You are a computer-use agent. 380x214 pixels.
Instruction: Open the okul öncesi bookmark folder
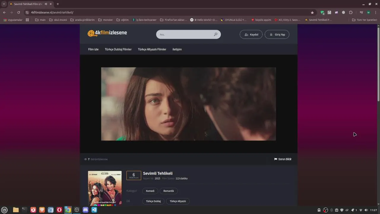coord(58,20)
